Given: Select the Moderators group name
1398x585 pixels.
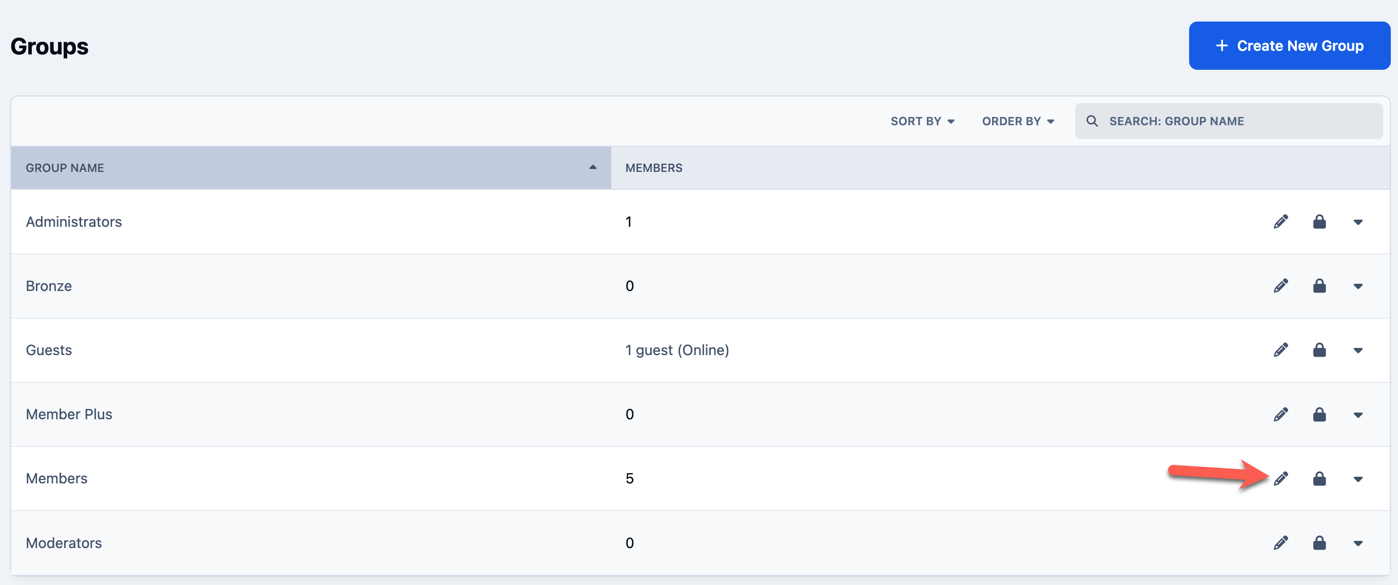Looking at the screenshot, I should 64,543.
